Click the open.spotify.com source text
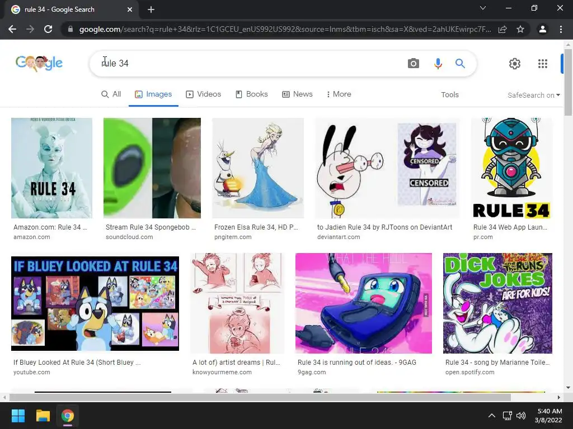 [x=470, y=373]
